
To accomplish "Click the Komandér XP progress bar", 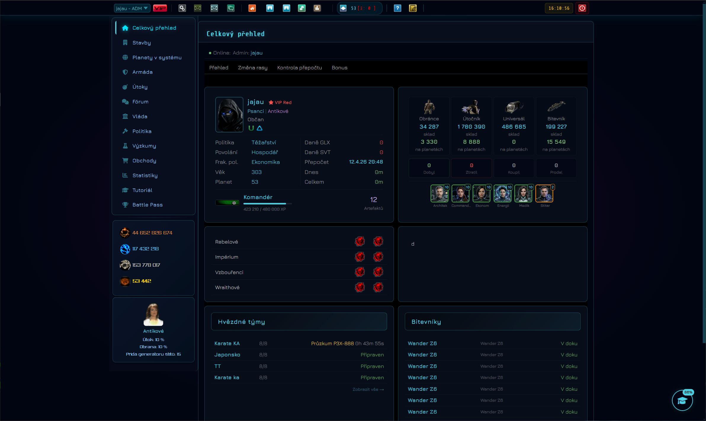I will pyautogui.click(x=267, y=204).
